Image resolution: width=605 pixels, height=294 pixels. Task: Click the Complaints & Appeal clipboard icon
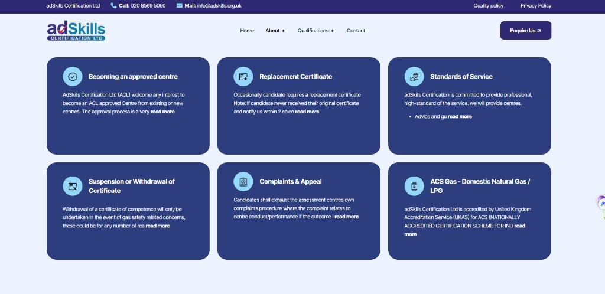pyautogui.click(x=243, y=181)
